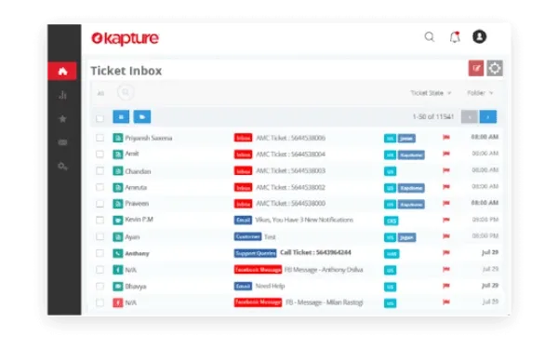Viewport: 558px width, 349px height.
Task: Click the Ticket Inbox heading
Action: [126, 71]
